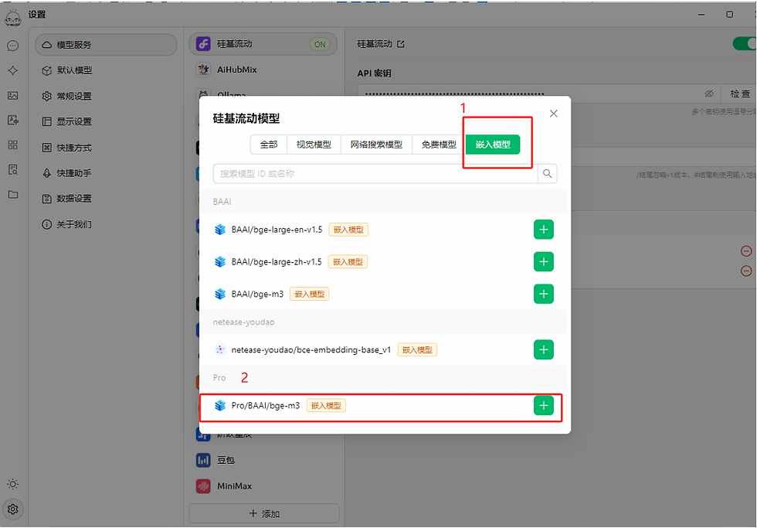The height and width of the screenshot is (528, 757).
Task: Open the mini apps grid icon
Action: 13,145
